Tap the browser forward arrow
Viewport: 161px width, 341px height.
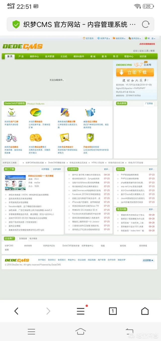48,311
